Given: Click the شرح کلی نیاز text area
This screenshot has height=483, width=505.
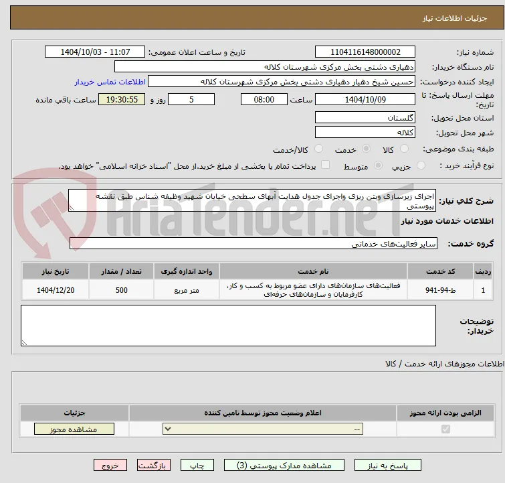Looking at the screenshot, I should click(x=252, y=201).
